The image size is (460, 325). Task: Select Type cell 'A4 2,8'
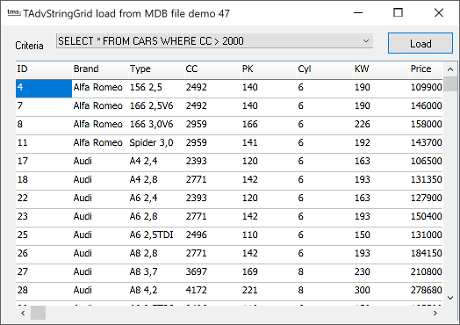click(156, 181)
